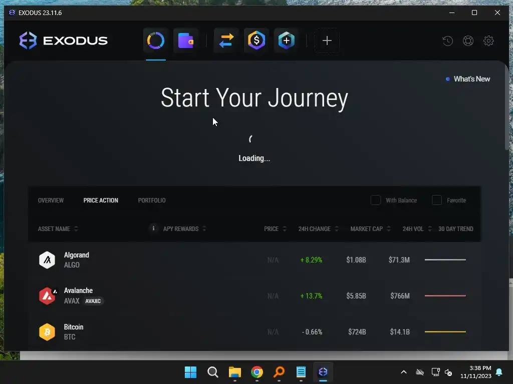Open the Wallet icon in top navigation
This screenshot has width=513, height=384.
pos(185,40)
